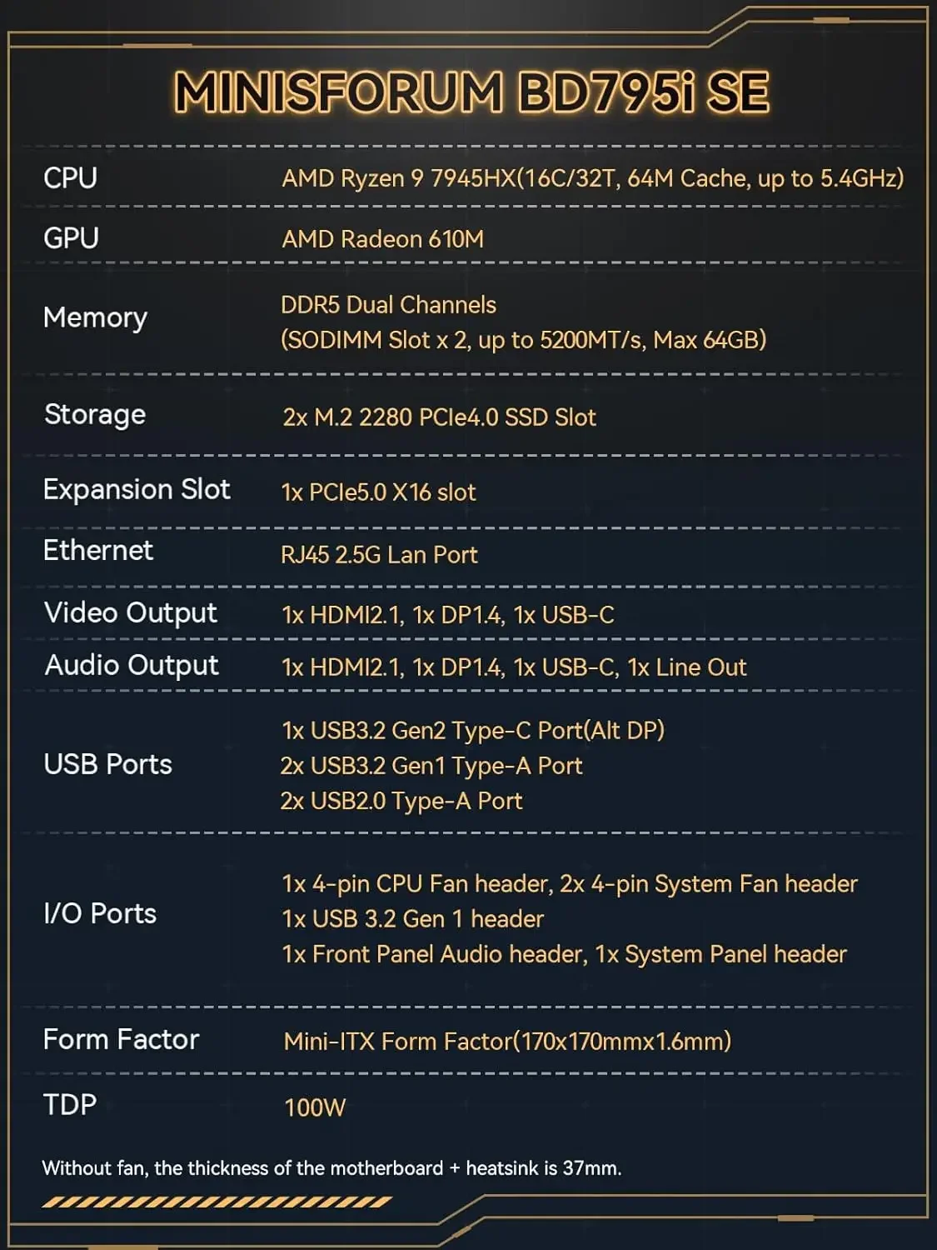Click the Expansion Slot label
937x1250 pixels.
click(x=137, y=489)
